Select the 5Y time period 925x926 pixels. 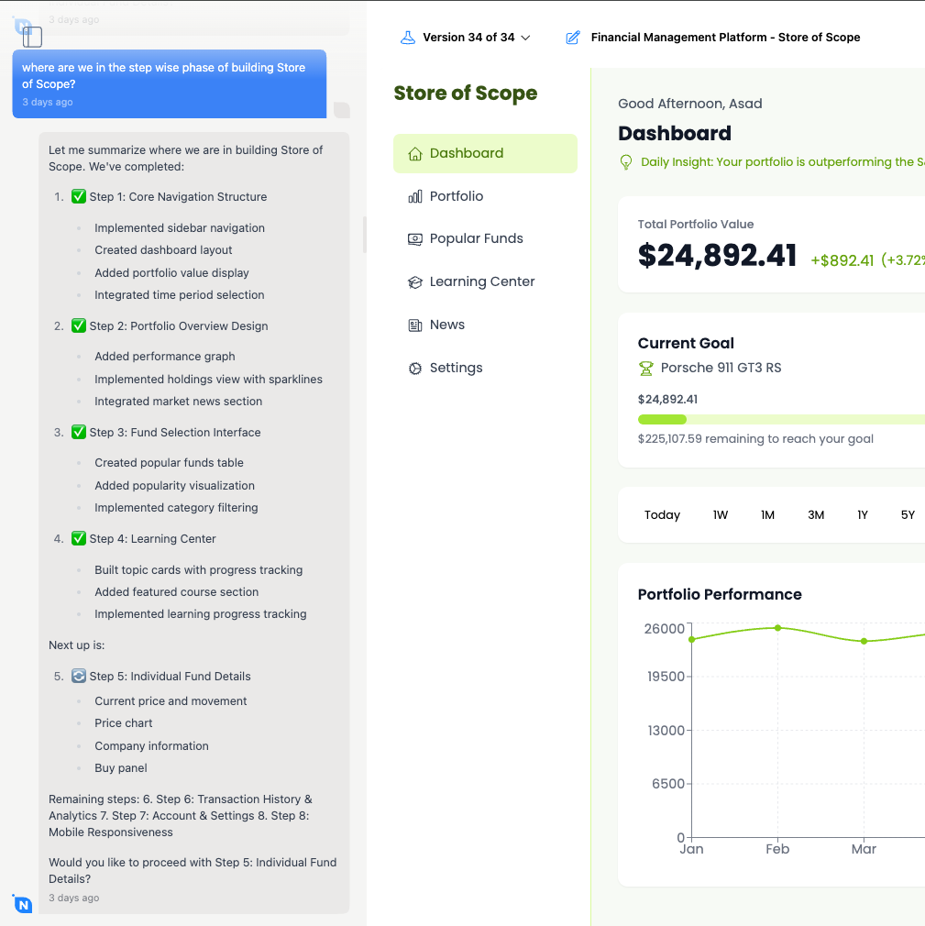click(x=908, y=515)
